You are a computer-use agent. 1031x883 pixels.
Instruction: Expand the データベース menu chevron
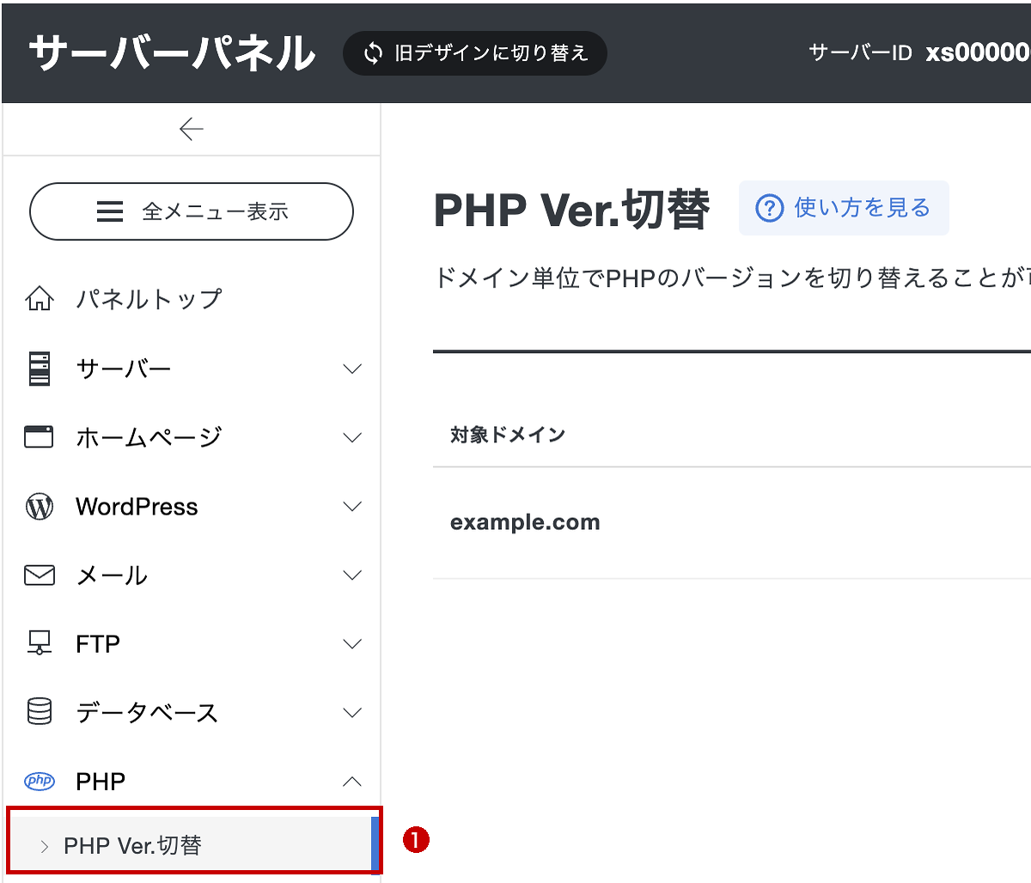coord(352,713)
